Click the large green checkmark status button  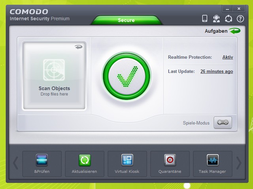126,76
